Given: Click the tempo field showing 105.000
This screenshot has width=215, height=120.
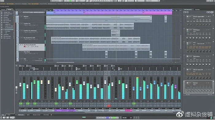Looking at the screenshot, I should 124,118.
